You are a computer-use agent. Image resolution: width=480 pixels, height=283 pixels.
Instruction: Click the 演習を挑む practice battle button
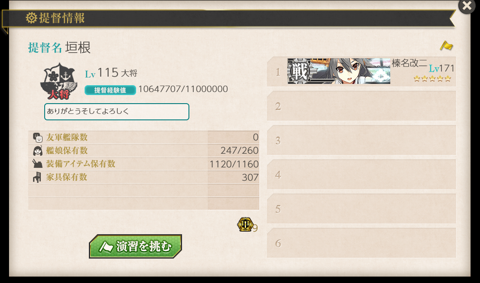136,246
